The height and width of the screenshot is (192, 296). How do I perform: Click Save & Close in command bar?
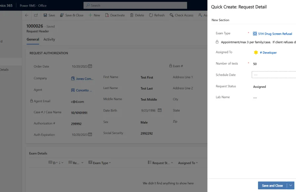click(x=71, y=15)
